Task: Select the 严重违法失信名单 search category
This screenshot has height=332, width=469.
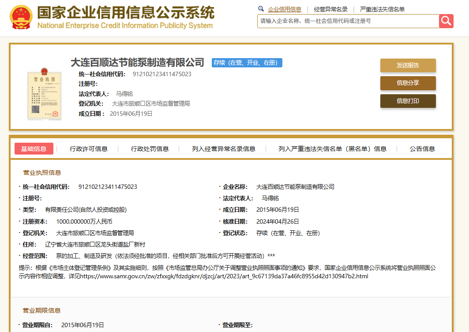Action: pyautogui.click(x=382, y=9)
